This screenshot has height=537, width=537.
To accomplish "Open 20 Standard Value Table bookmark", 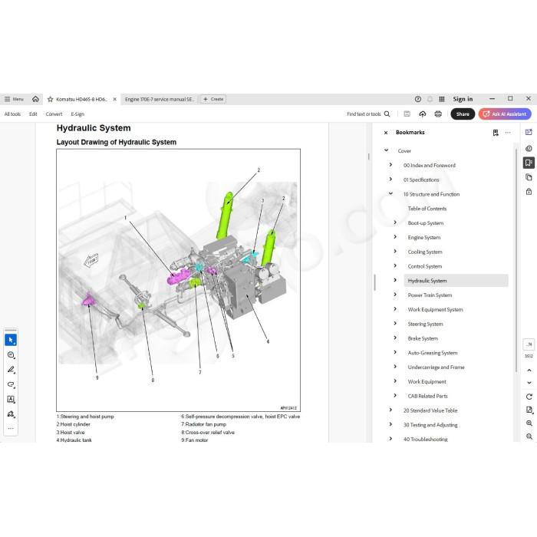I will 430,410.
